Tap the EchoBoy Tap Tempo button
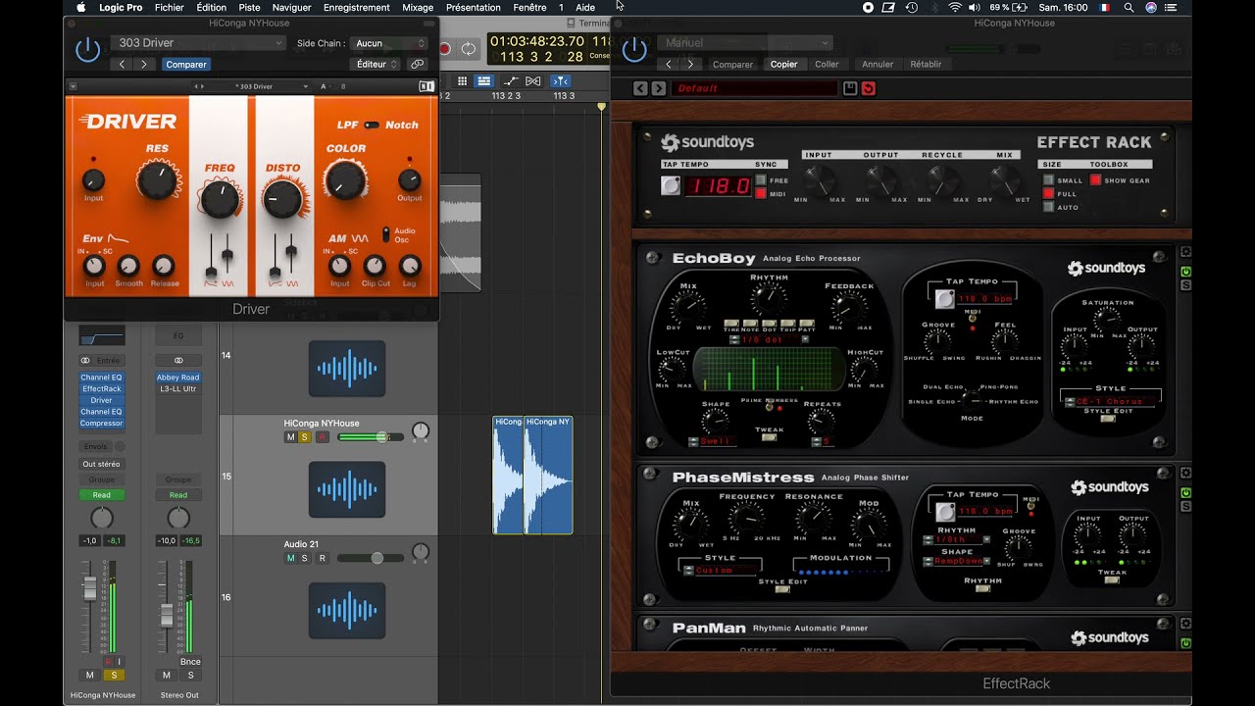The width and height of the screenshot is (1255, 706). (x=945, y=299)
